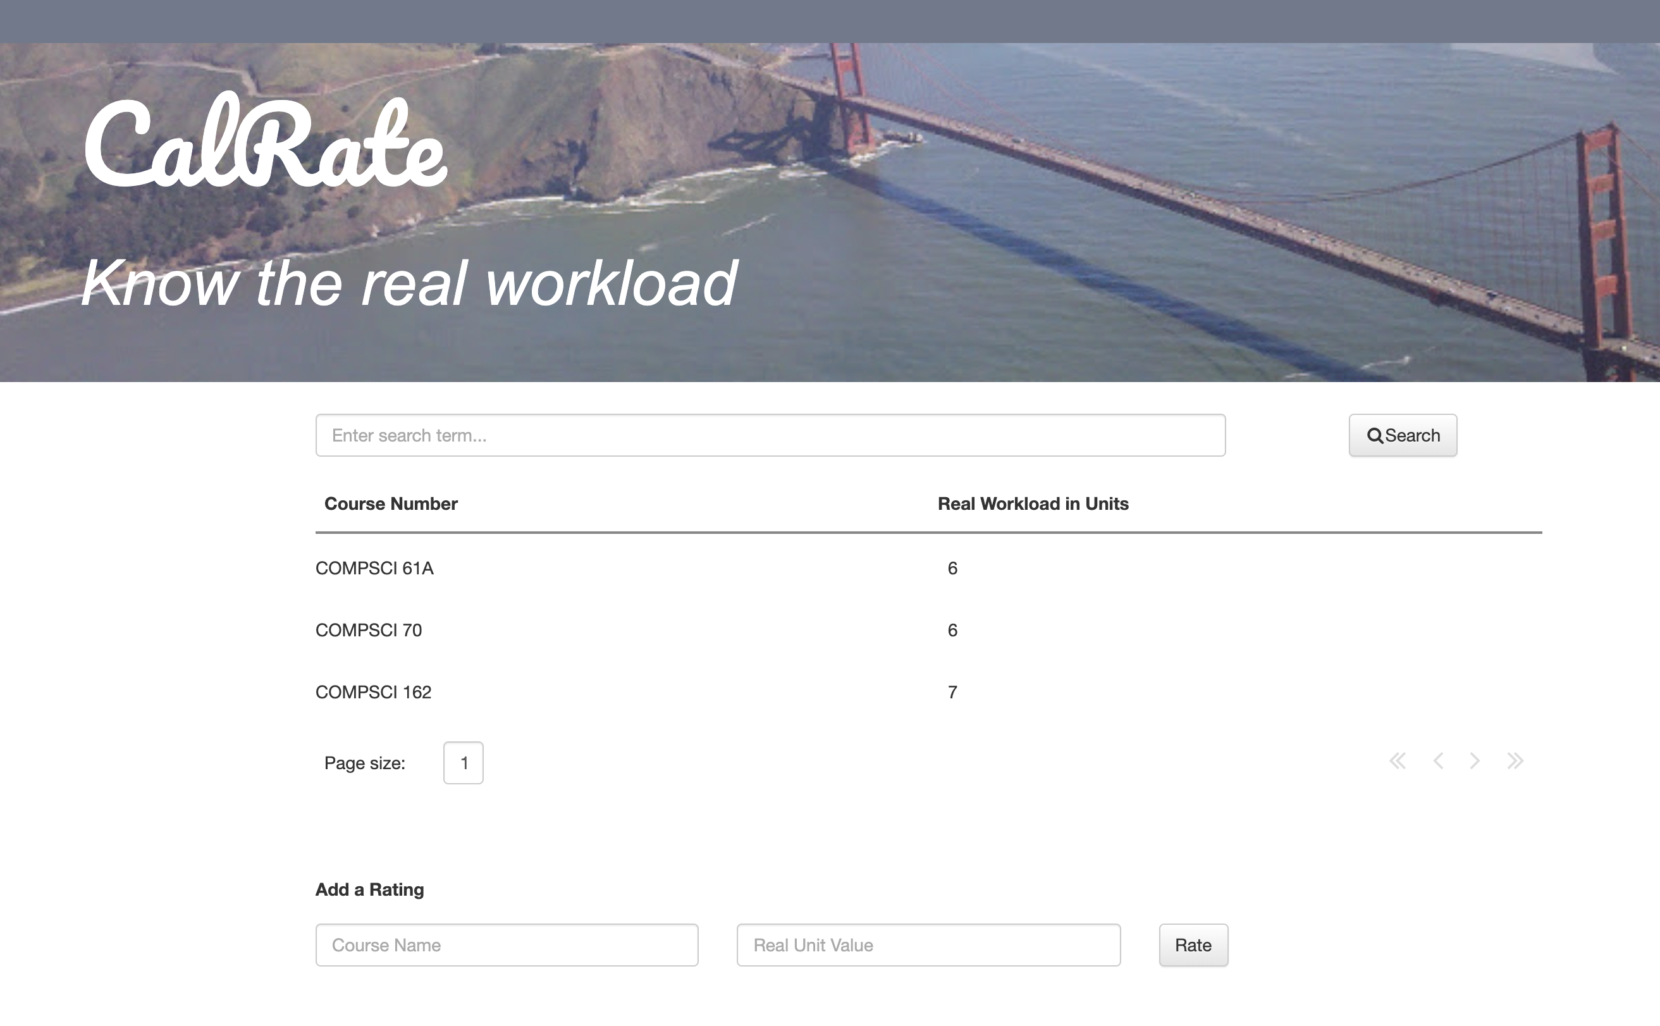Sort by the Course Number column header
This screenshot has width=1660, height=1026.
click(391, 504)
